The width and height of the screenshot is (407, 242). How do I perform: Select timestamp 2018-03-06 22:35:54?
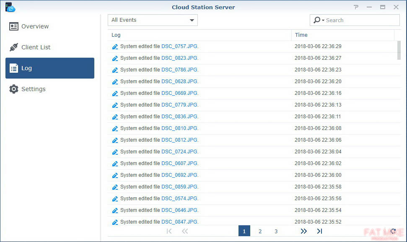pos(318,210)
